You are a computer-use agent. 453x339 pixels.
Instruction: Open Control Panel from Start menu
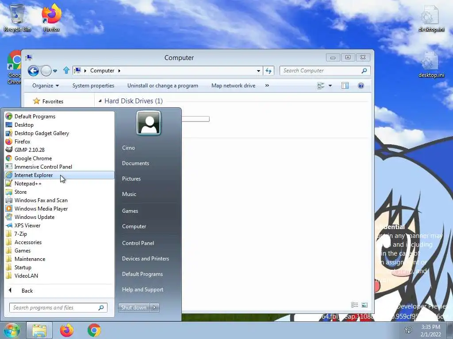point(138,243)
